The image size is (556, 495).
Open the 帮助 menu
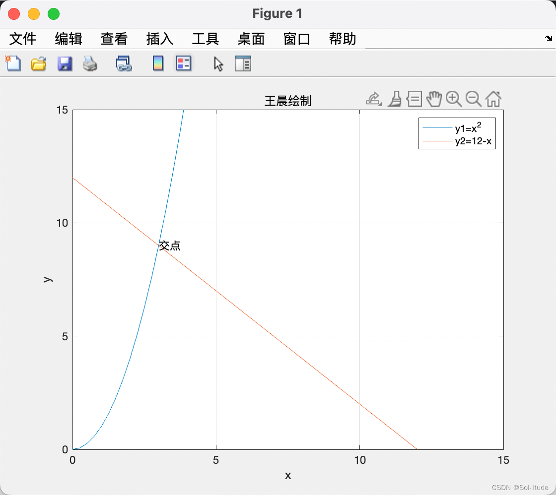(x=342, y=39)
